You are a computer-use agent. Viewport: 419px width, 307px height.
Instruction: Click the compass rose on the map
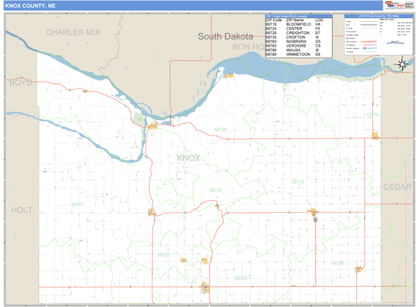402,65
